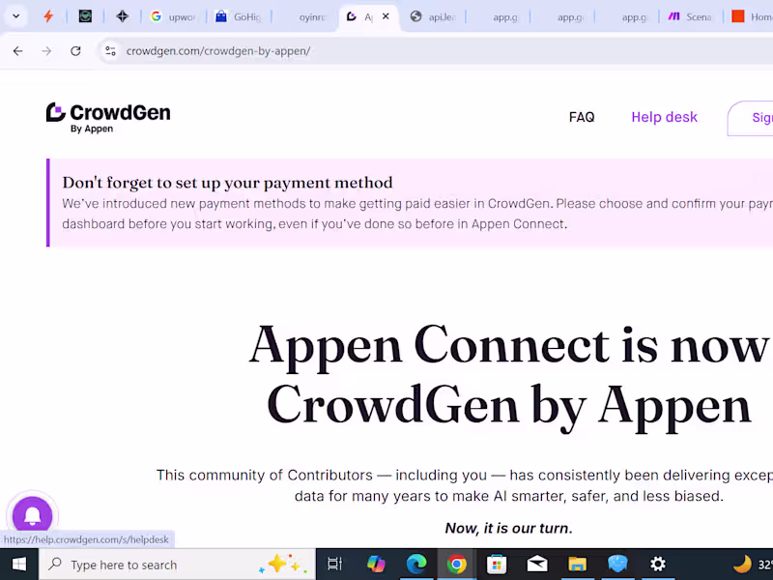Click the "Appen Connect is now" headline
773x580 pixels.
pyautogui.click(x=509, y=345)
